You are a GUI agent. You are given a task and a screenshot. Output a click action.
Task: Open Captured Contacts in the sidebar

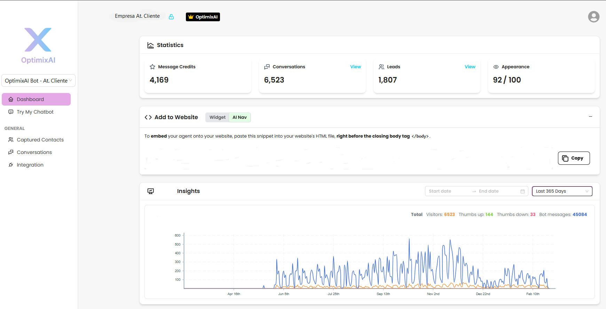(x=40, y=140)
